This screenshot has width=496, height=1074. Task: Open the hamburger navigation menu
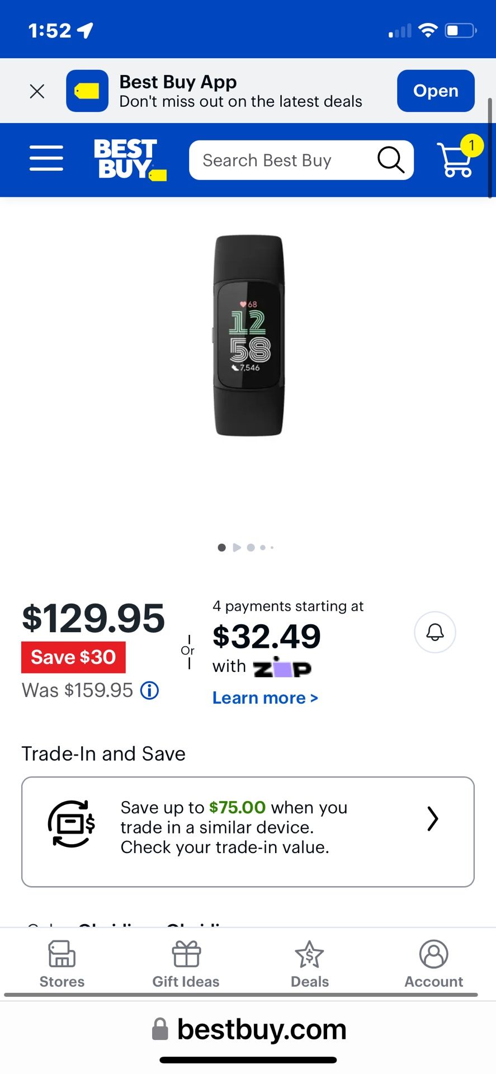[x=46, y=158]
